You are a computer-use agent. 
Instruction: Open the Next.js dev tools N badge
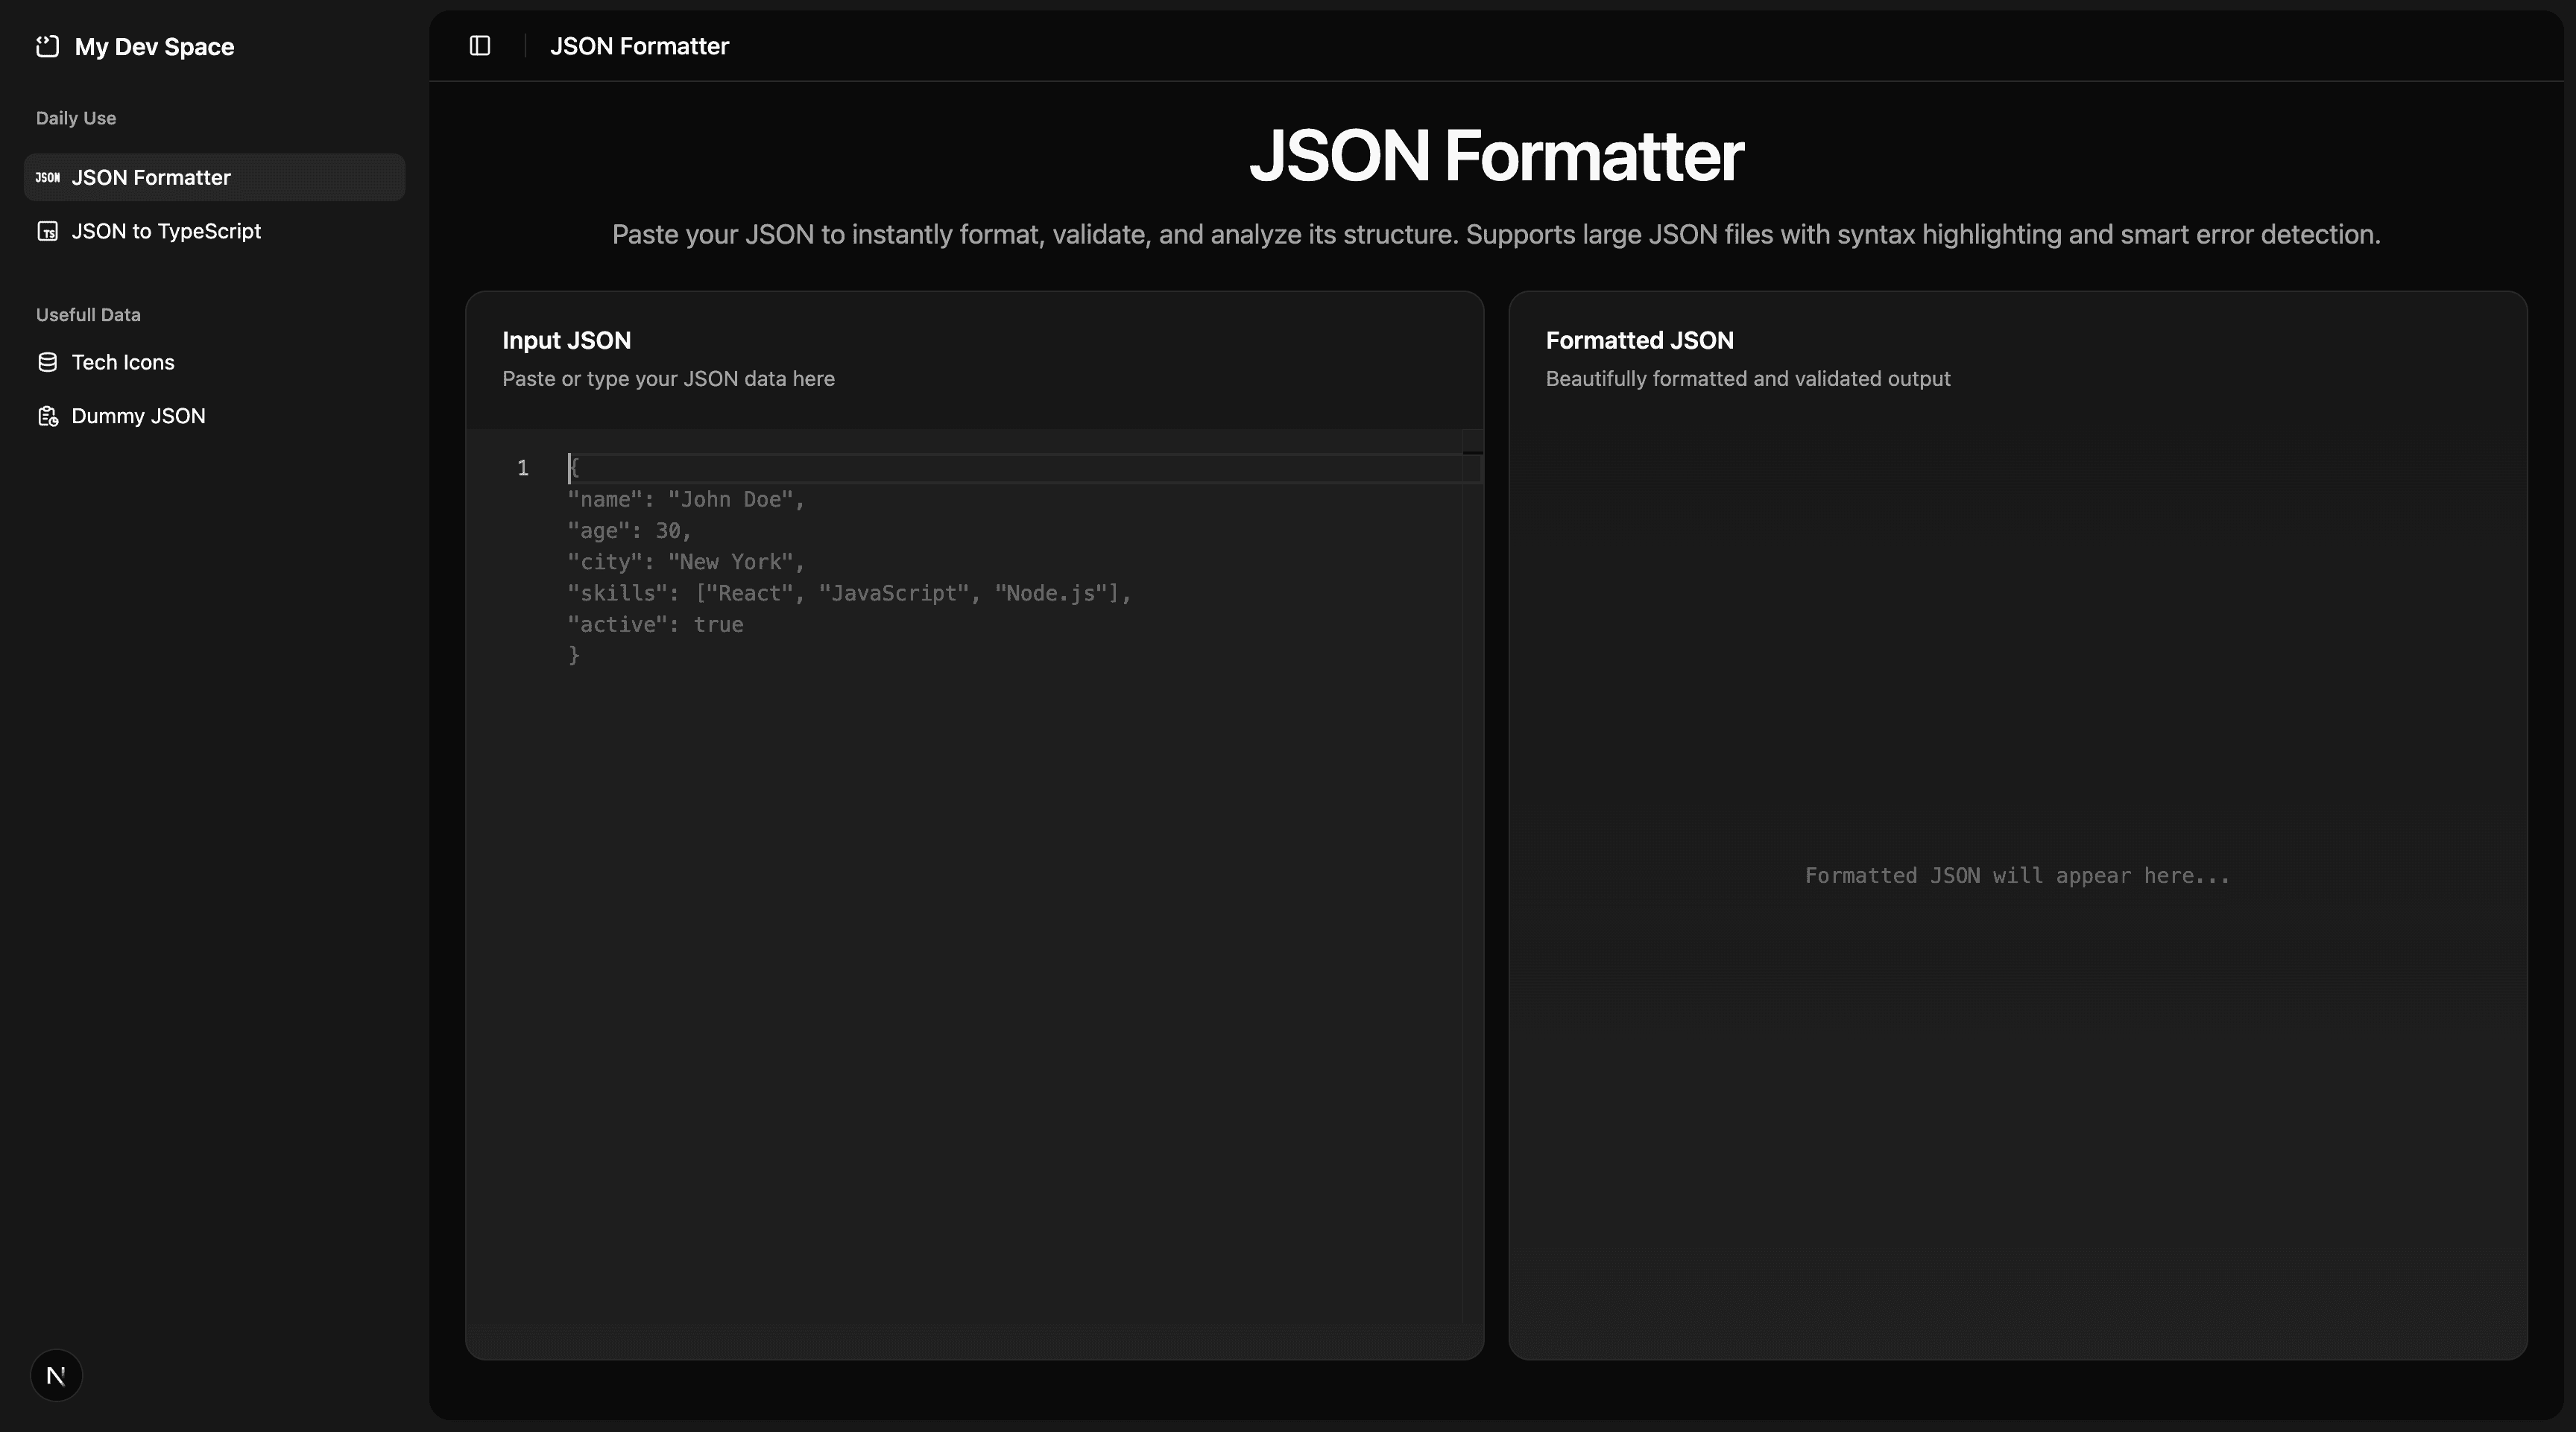coord(56,1376)
